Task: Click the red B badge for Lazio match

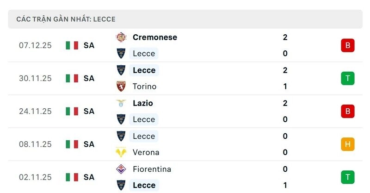Action: pos(347,111)
